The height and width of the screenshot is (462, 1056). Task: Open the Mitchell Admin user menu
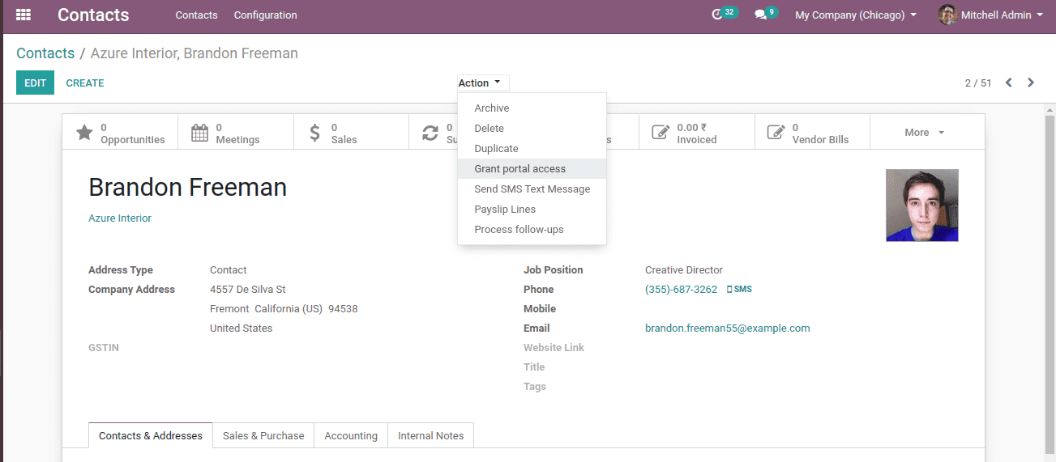pos(991,15)
